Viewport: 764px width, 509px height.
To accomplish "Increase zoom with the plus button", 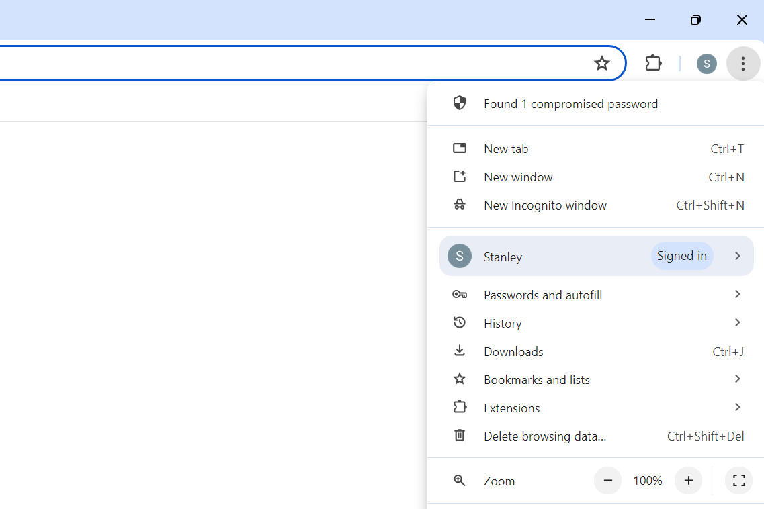I will 688,481.
